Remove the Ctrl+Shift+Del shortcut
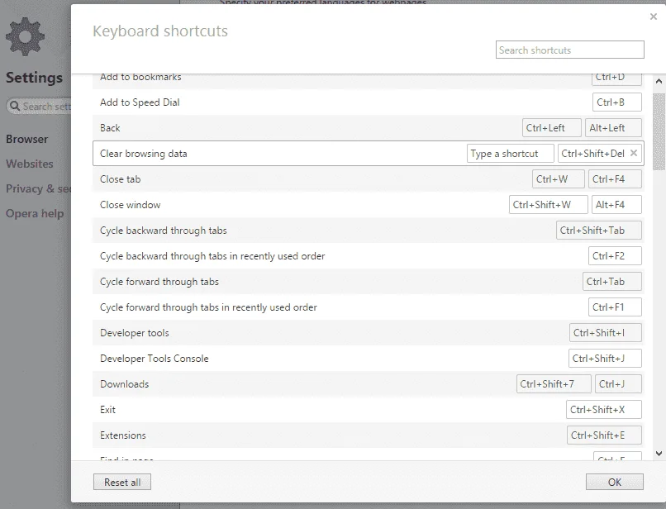 click(x=633, y=153)
